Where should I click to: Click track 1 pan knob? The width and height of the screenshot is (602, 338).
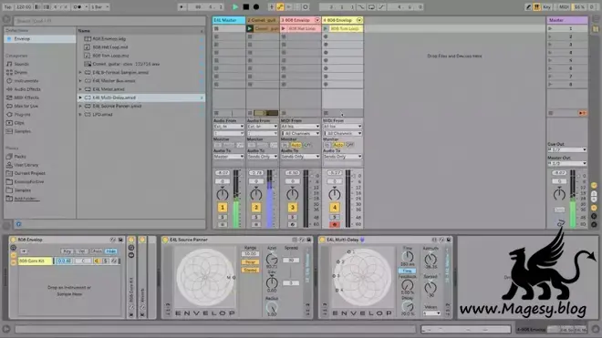click(223, 194)
